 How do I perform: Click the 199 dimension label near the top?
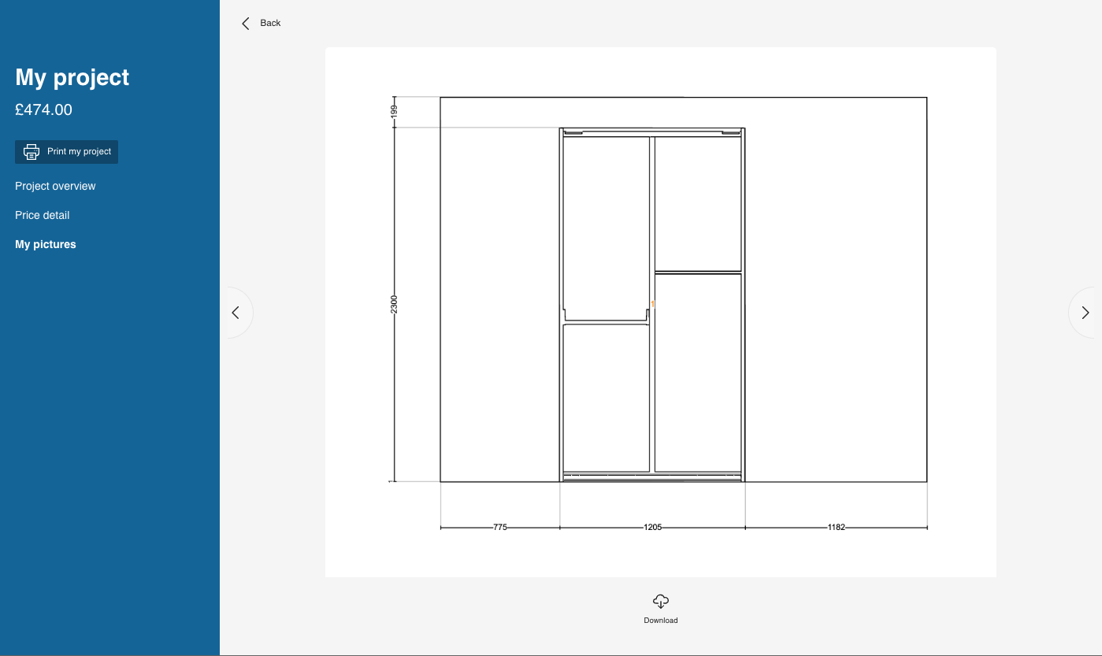(395, 110)
